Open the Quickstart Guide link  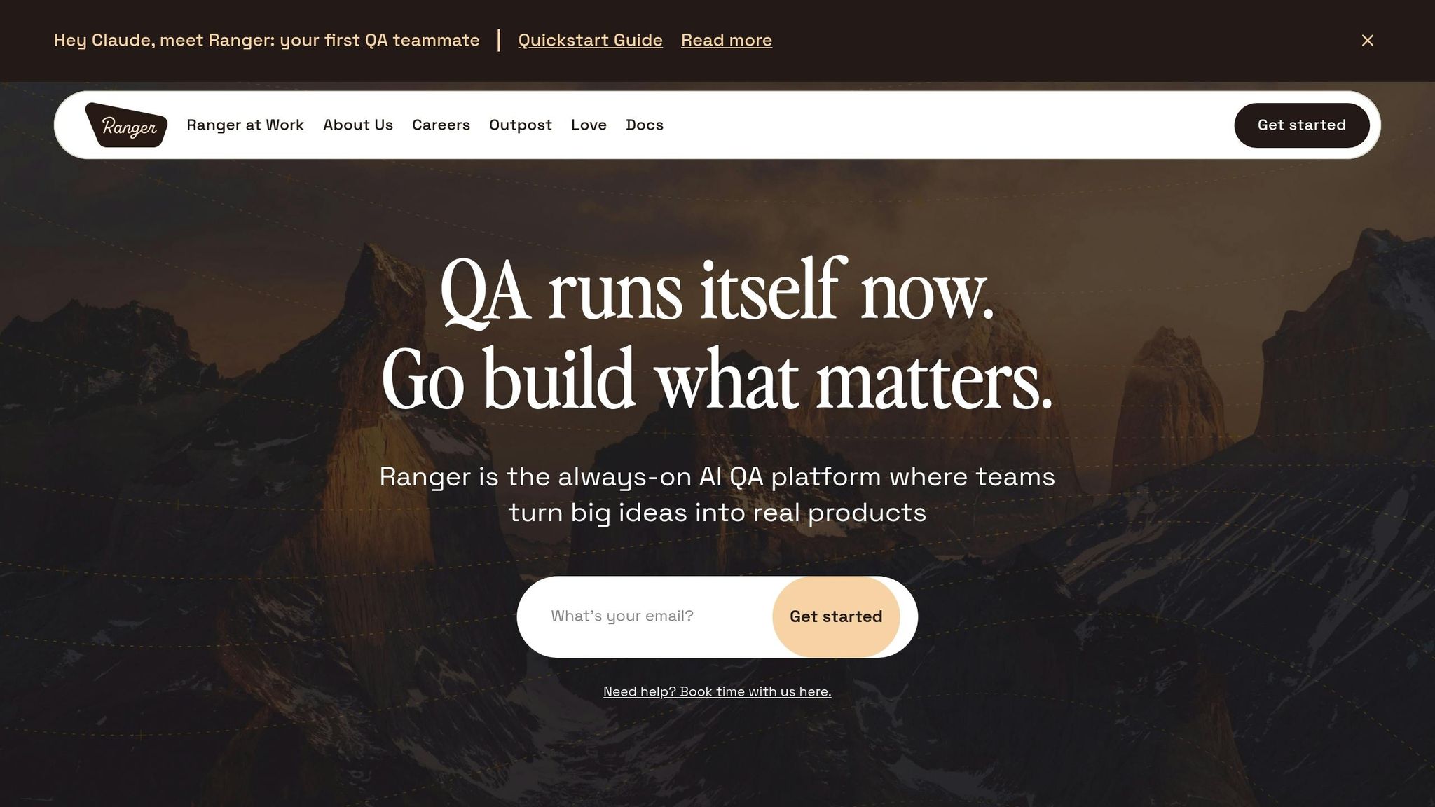click(x=590, y=41)
